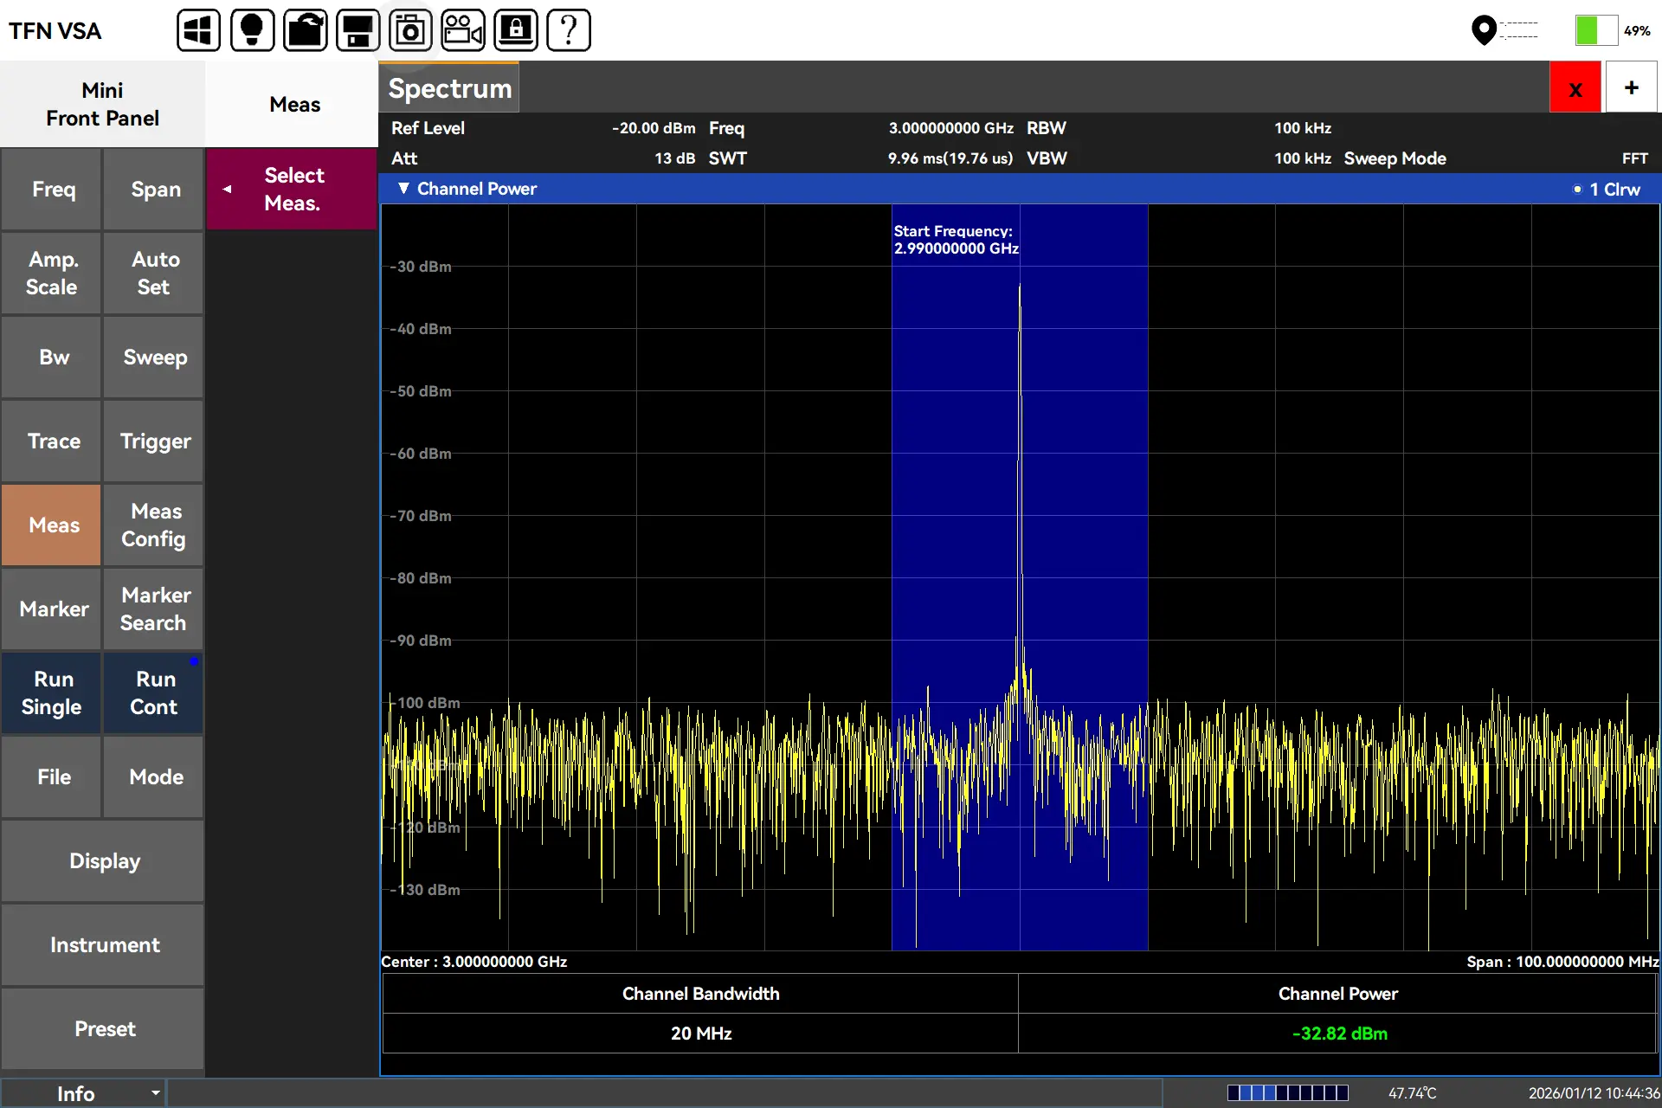Collapse the Channel Power header triangle
This screenshot has width=1662, height=1108.
pos(403,188)
